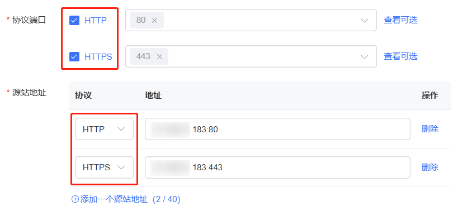Click the arrow icon in the HTTPS origin protocol box
Screen dimensions: 458x211
(121, 167)
